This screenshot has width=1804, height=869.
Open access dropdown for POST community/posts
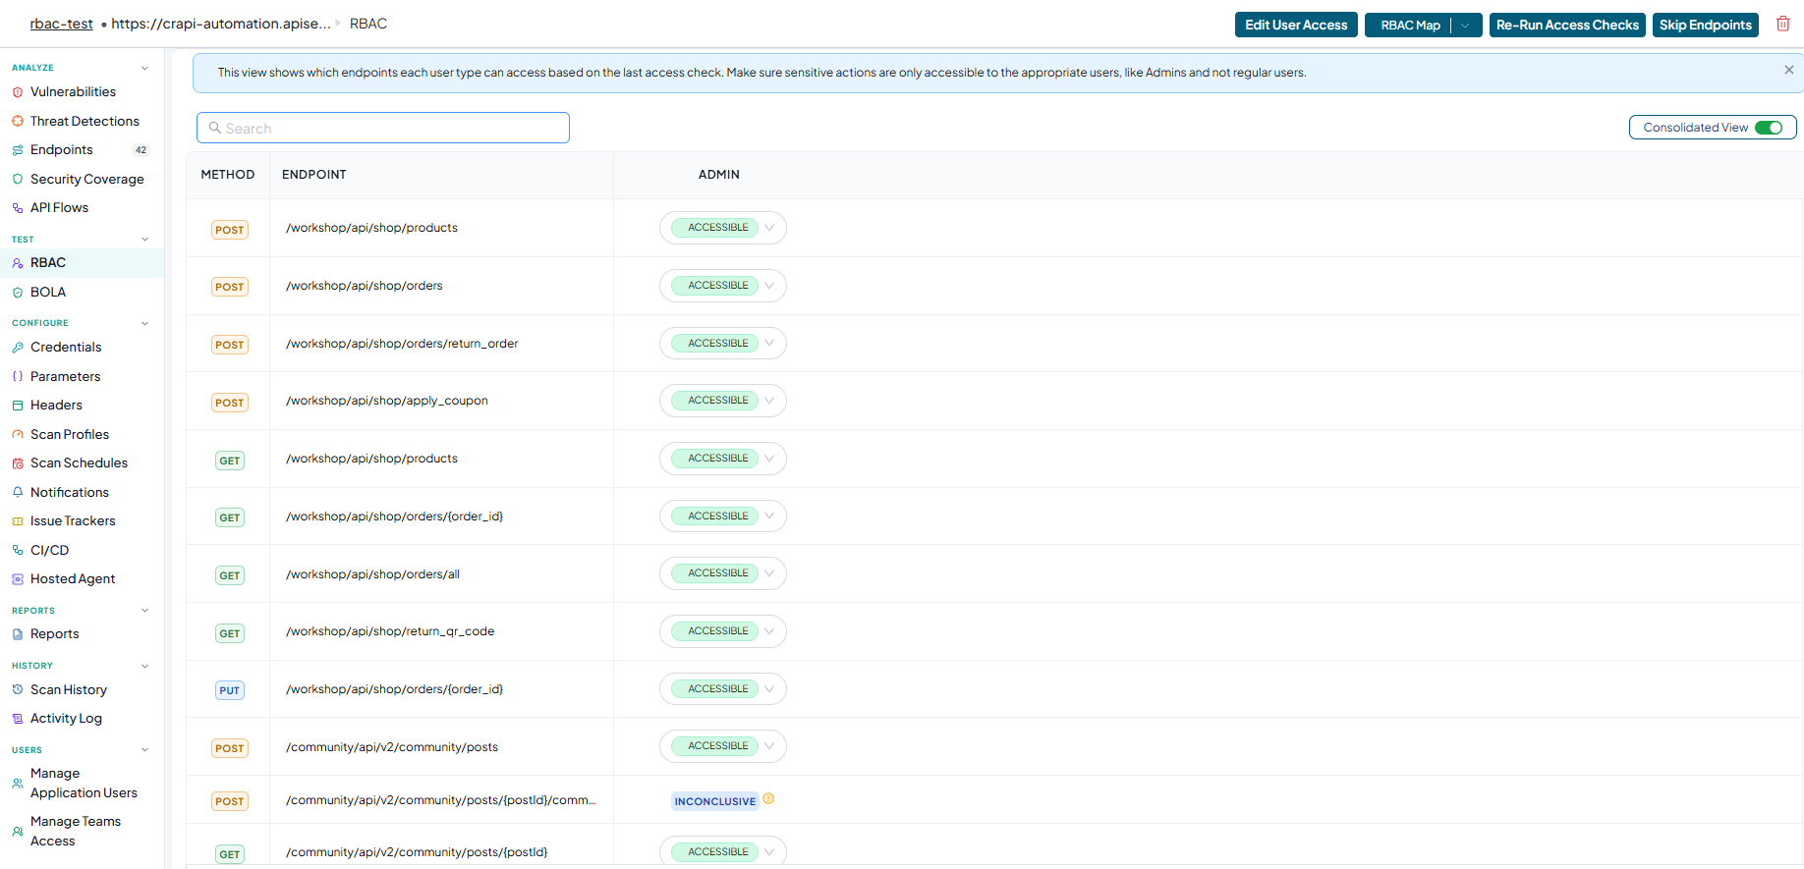[x=723, y=746]
